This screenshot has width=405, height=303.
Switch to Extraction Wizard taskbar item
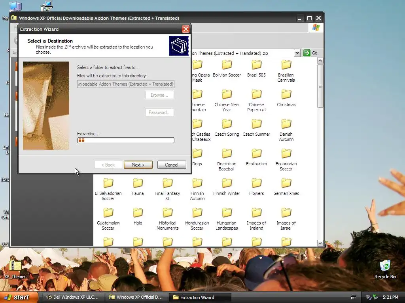tap(200, 297)
